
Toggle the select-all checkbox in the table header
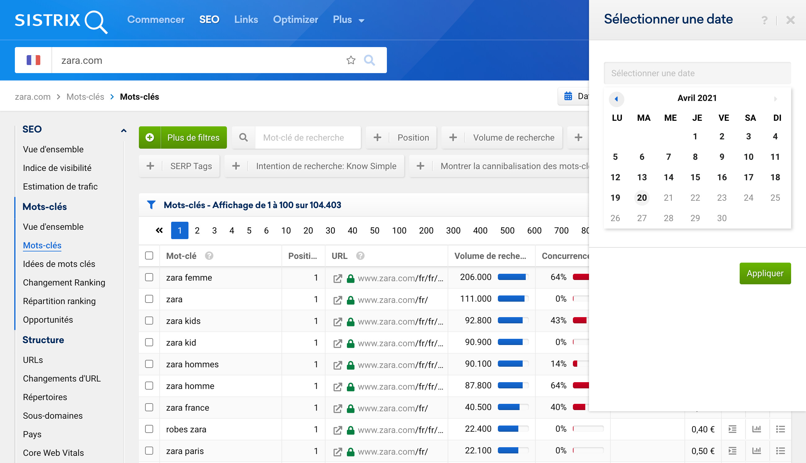149,256
